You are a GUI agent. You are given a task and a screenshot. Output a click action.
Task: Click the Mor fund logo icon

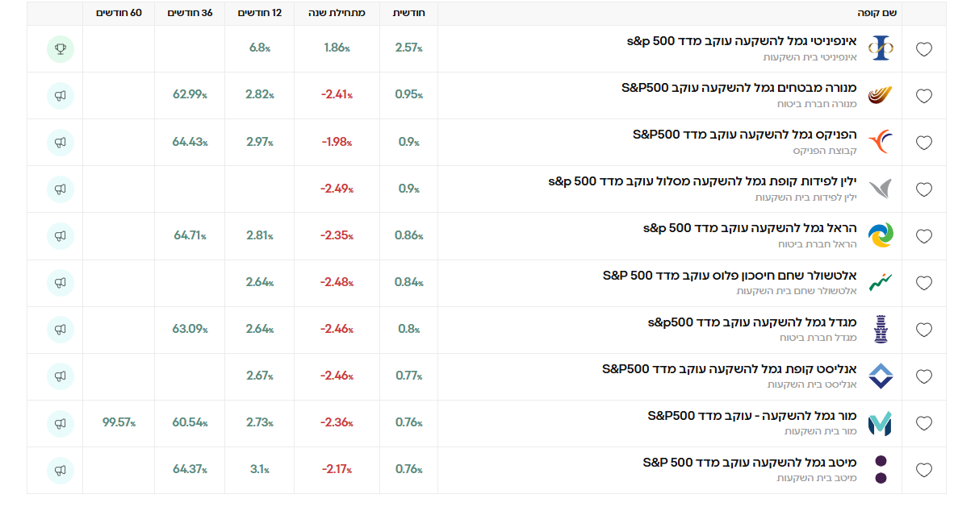click(x=881, y=423)
